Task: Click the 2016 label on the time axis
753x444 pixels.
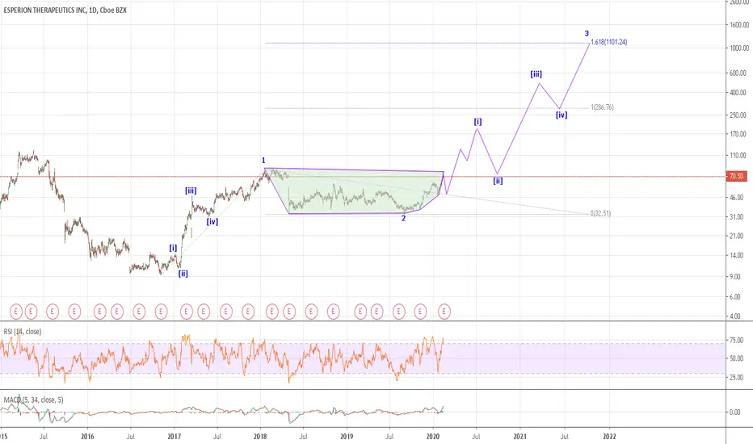Action: (x=87, y=437)
